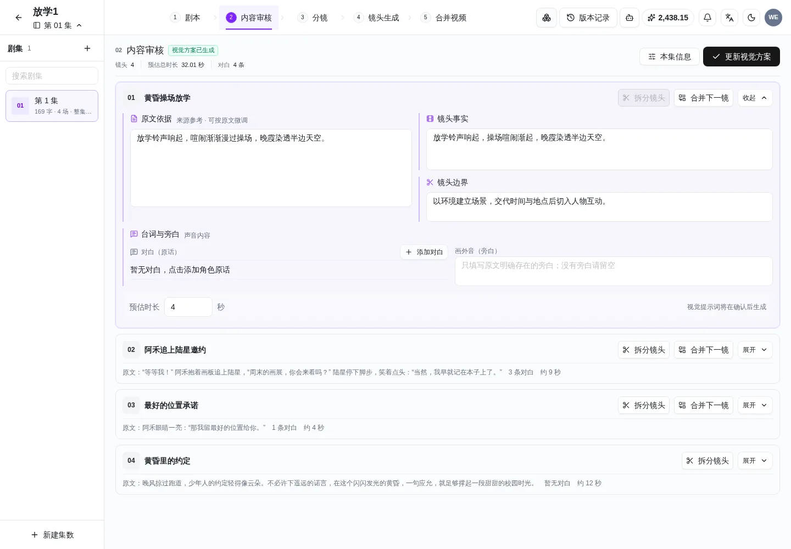Viewport: 791px width, 549px height.
Task: Switch to the 剧本 step tab
Action: click(x=186, y=18)
